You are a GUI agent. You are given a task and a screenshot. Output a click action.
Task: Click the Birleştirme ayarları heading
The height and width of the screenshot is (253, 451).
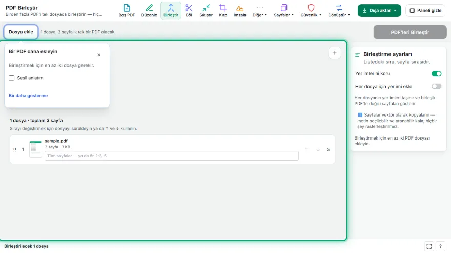tap(387, 54)
